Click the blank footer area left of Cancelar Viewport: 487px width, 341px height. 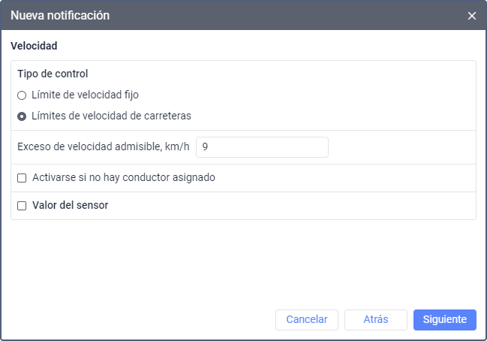(135, 319)
